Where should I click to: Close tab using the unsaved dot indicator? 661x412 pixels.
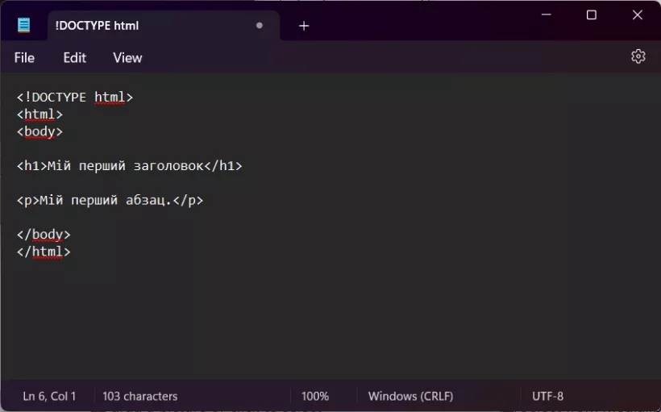(259, 26)
